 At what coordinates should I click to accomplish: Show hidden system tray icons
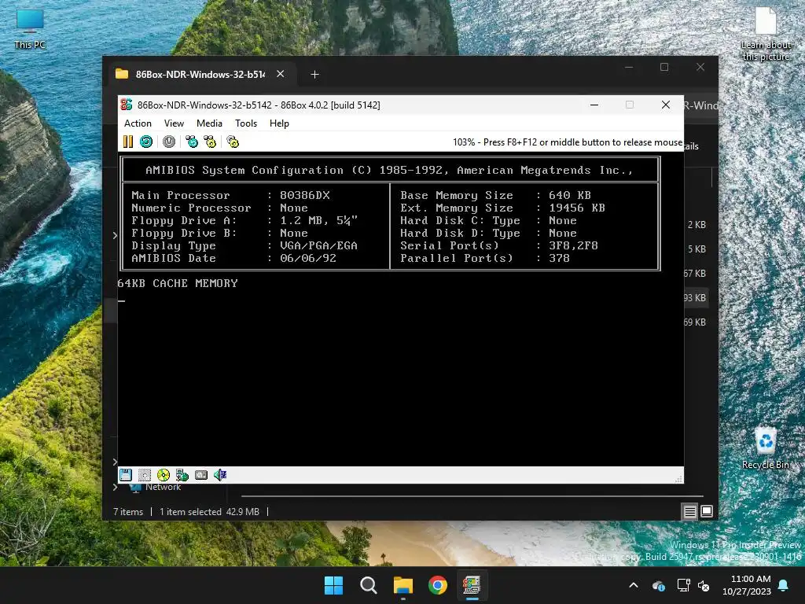(634, 585)
